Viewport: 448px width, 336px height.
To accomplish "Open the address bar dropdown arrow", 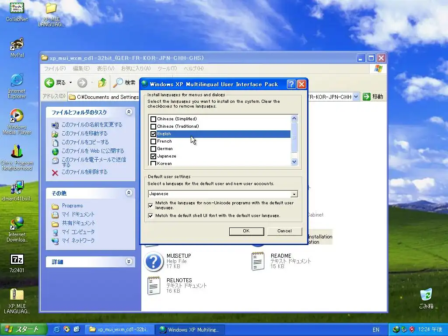I will tap(356, 97).
